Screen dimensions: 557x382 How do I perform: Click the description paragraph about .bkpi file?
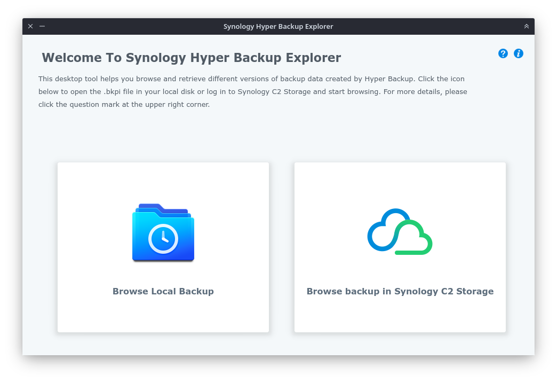tap(252, 91)
